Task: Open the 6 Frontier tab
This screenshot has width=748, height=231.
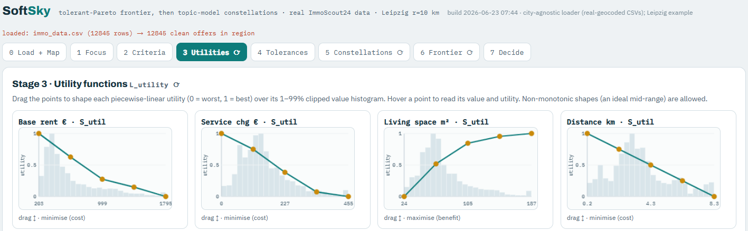Action: 447,52
